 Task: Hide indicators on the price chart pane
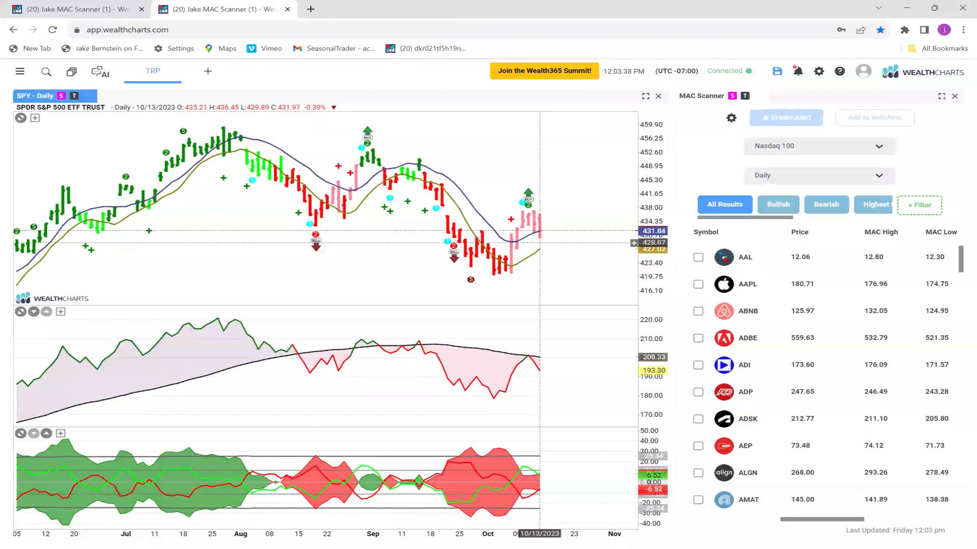pyautogui.click(x=20, y=118)
